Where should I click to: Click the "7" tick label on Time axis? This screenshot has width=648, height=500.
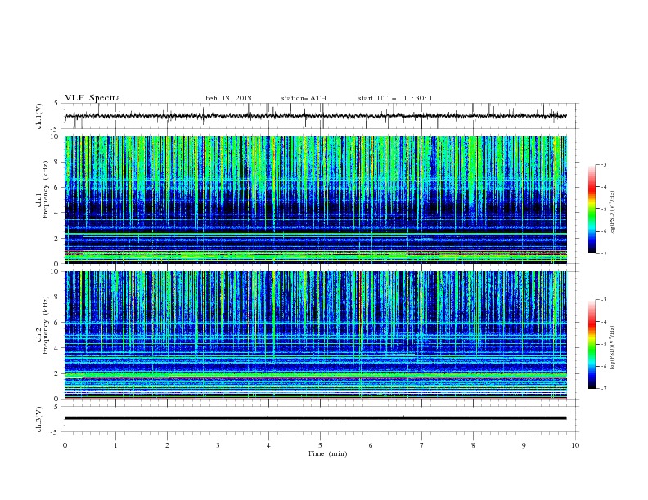pos(422,445)
